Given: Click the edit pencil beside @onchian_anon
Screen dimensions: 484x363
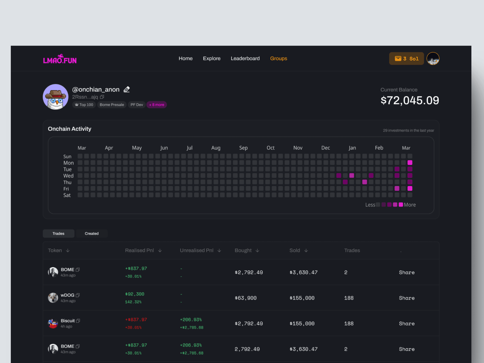Looking at the screenshot, I should point(127,89).
